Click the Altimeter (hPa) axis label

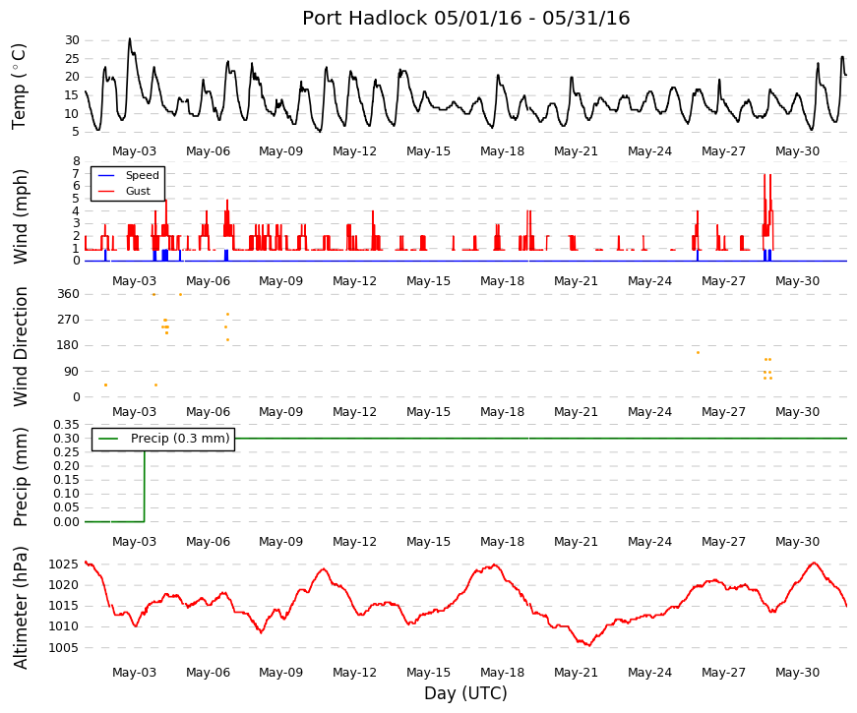21,607
